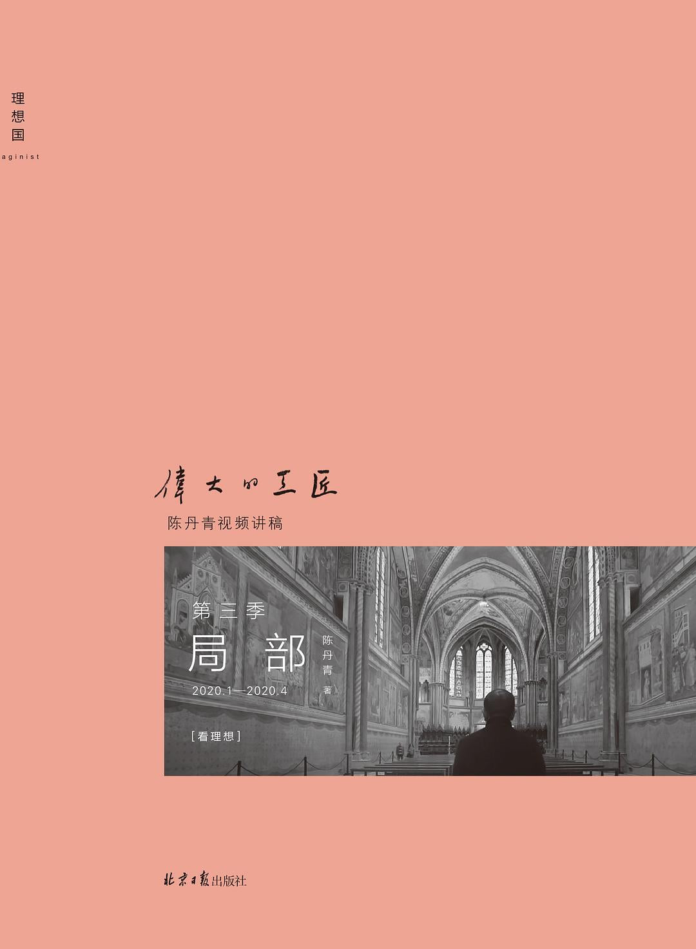
Task: Click the handwritten calligraphy title 伟大的工匠
Action: (x=246, y=484)
